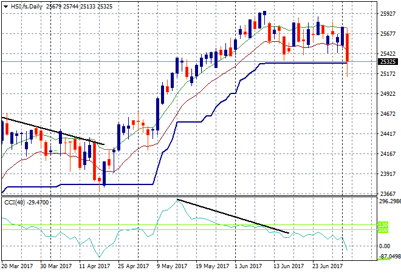This screenshot has height=273, width=401.
Task: Open the chart dropdown triangle beside HSI,fs,Daily
Action: point(5,7)
